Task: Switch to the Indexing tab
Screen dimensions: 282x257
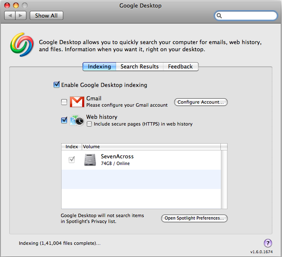Action: (99, 66)
